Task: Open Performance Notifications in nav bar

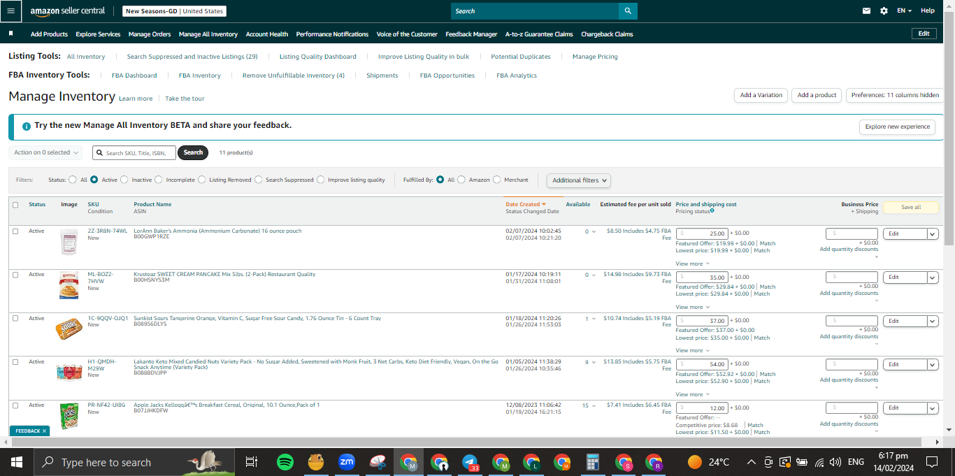Action: 332,34
